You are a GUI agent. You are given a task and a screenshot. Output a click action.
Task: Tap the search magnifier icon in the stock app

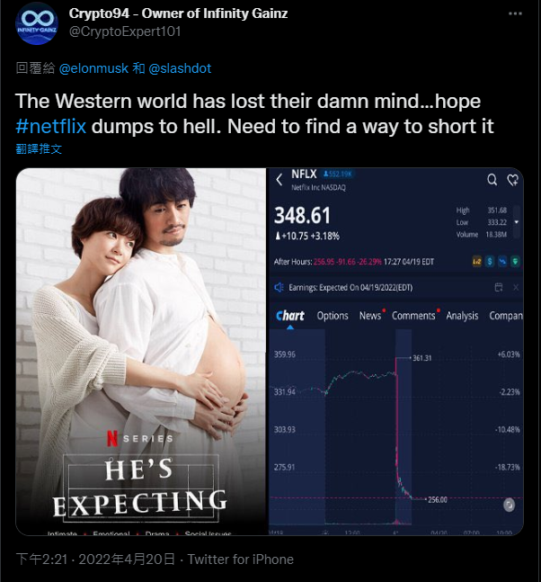(492, 180)
